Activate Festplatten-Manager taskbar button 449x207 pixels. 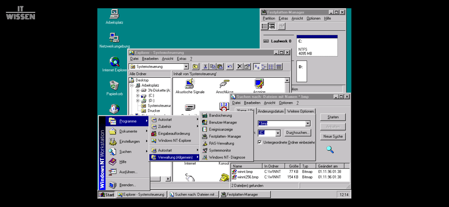(245, 195)
